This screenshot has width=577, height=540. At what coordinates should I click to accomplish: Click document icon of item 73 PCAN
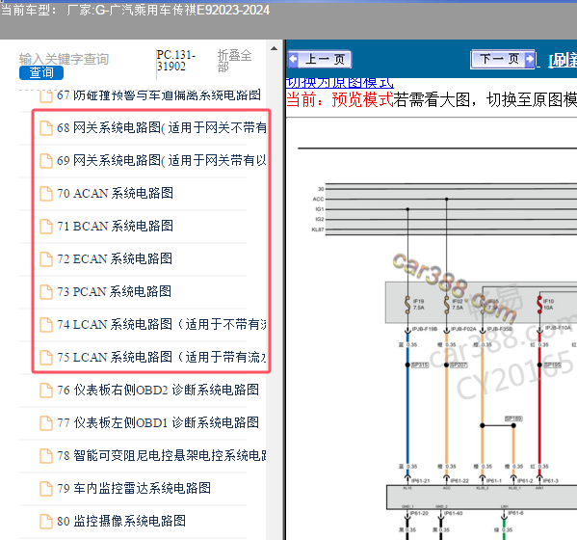coord(46,292)
